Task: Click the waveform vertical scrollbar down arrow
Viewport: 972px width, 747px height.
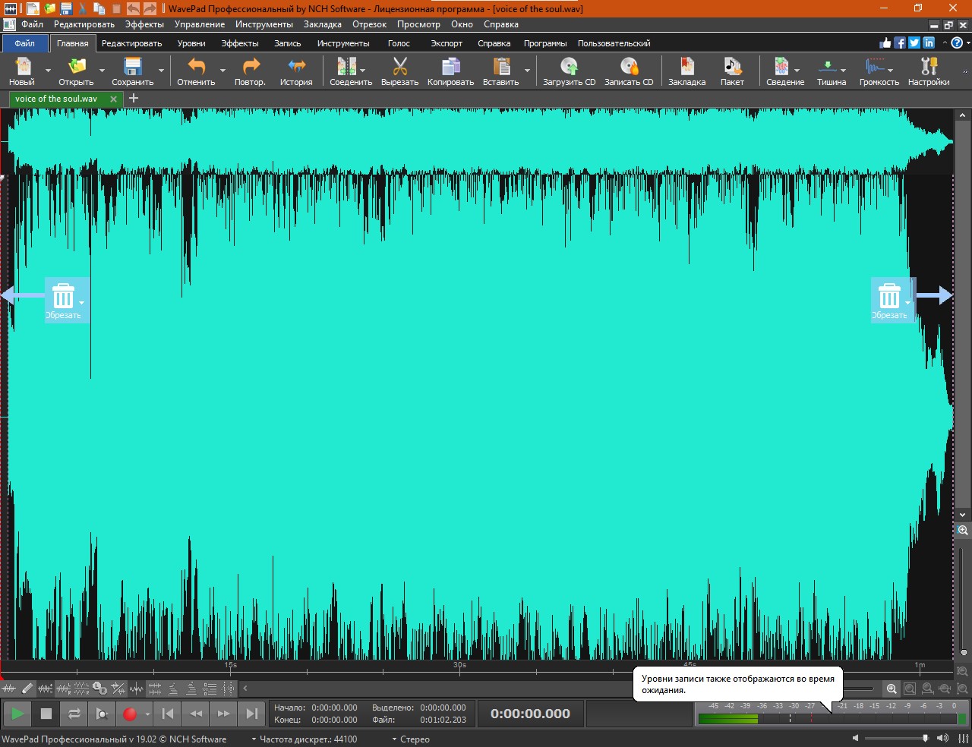Action: pos(963,515)
